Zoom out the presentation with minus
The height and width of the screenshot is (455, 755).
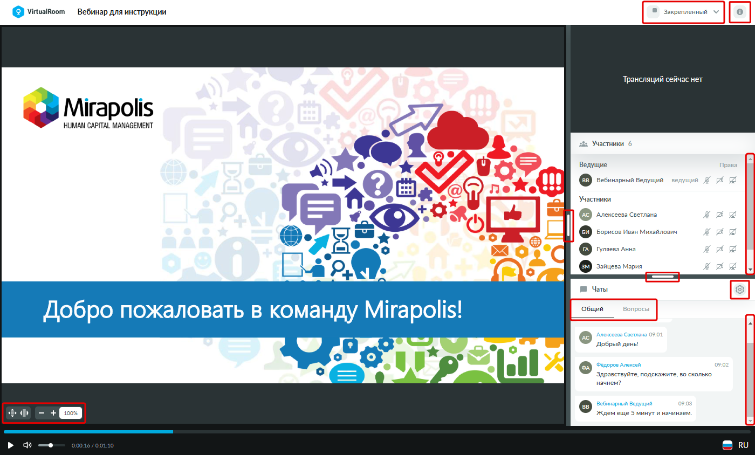42,413
